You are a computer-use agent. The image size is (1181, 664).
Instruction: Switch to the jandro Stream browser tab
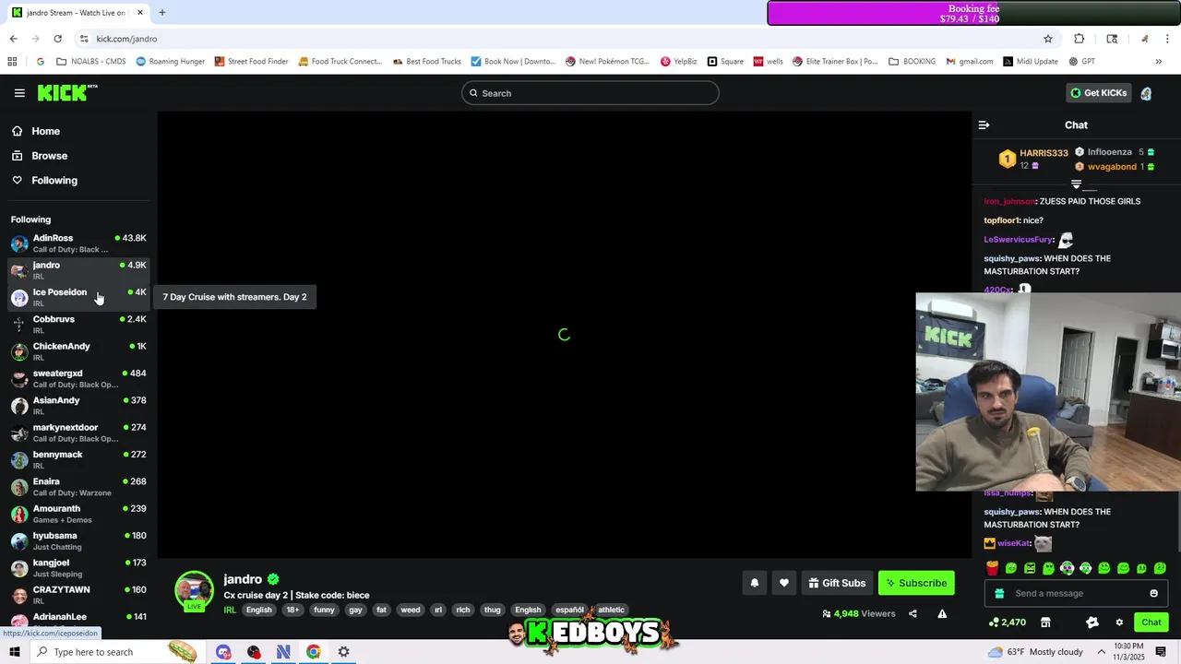[x=77, y=13]
